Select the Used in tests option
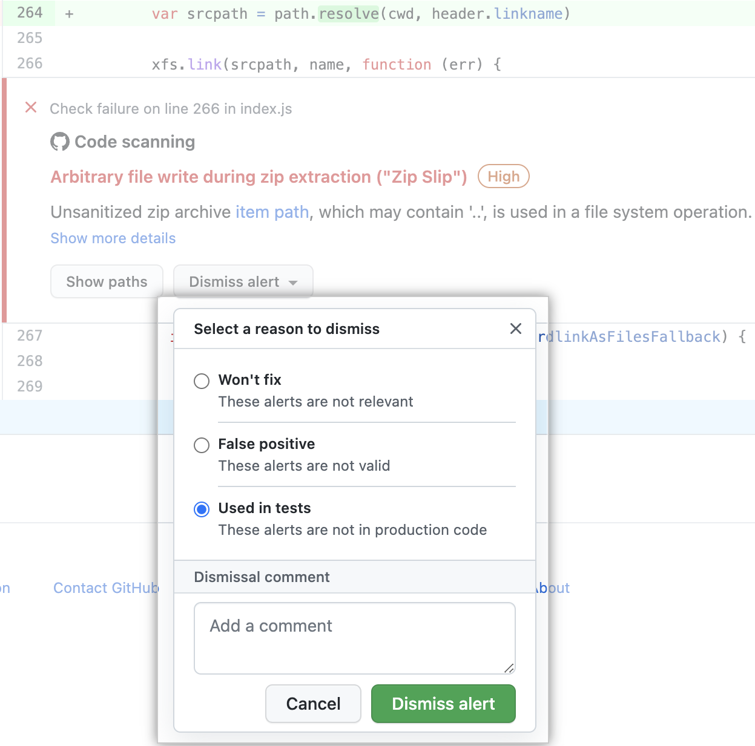 pyautogui.click(x=202, y=509)
